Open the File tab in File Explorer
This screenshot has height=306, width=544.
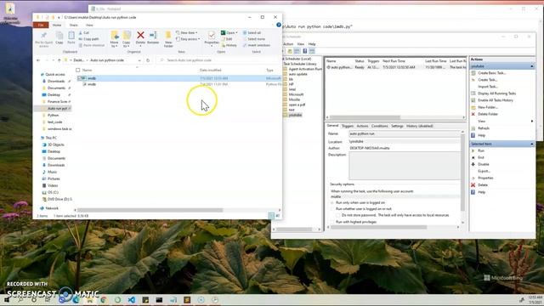pos(41,25)
